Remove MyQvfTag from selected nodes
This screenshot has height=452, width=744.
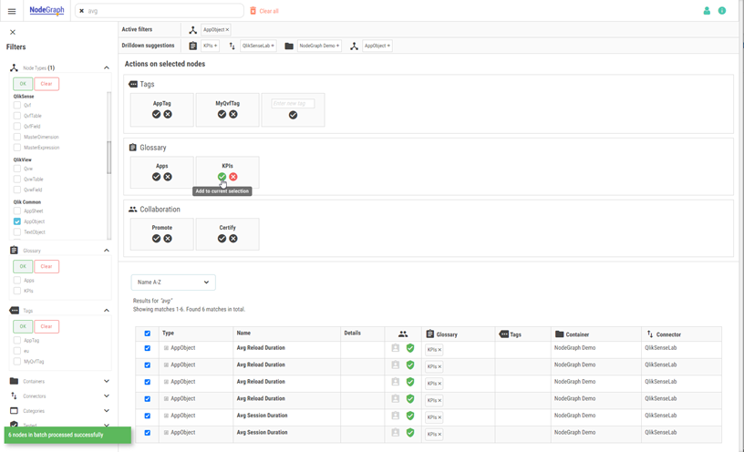tap(233, 115)
